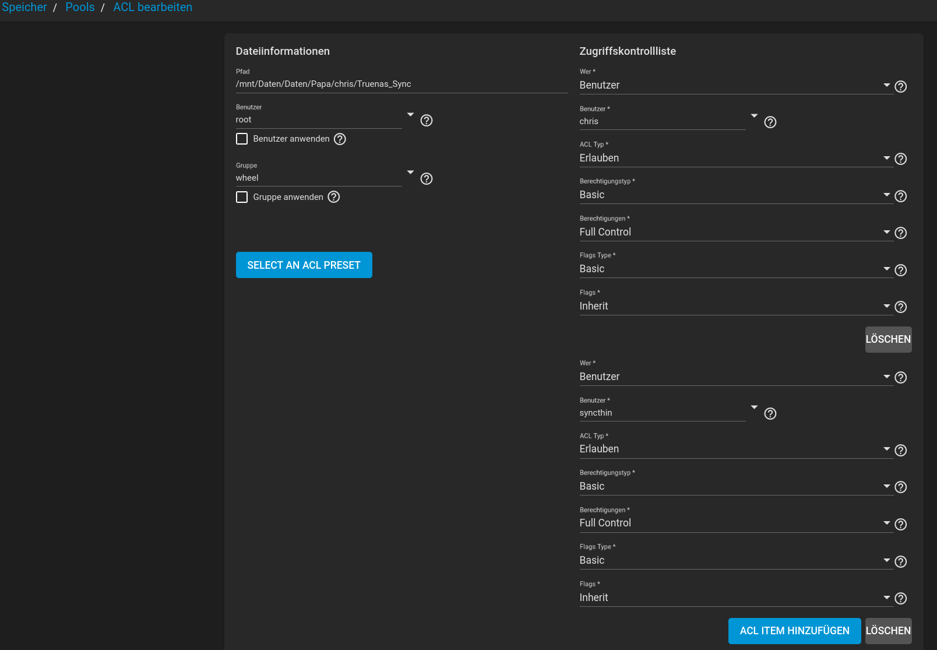Show help for syncthin Benutzer field
Image resolution: width=937 pixels, height=650 pixels.
[770, 414]
